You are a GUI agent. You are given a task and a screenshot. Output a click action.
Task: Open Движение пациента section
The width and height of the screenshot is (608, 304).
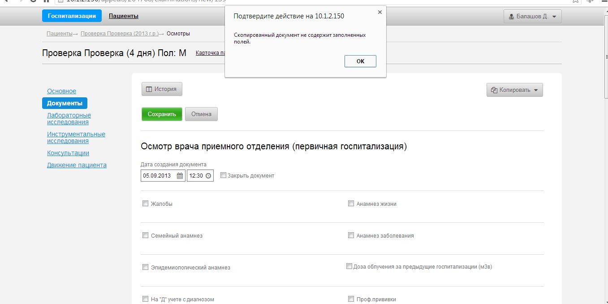[x=77, y=165]
